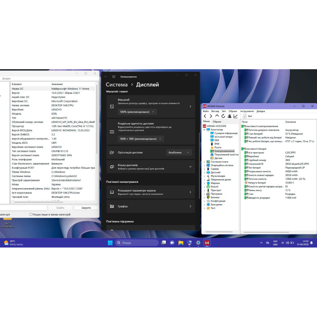Image resolution: width=317 pixels, height=317 pixels.
Task: Select Ім'я комп'ютера tree item
Action: (x=221, y=137)
